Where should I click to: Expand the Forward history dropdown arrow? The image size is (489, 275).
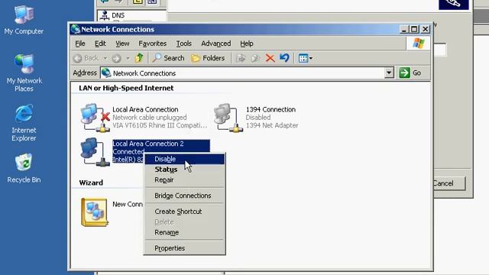(x=128, y=58)
